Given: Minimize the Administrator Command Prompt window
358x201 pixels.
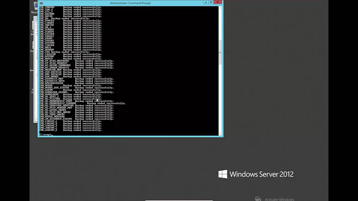Looking at the screenshot, I should pyautogui.click(x=206, y=2).
